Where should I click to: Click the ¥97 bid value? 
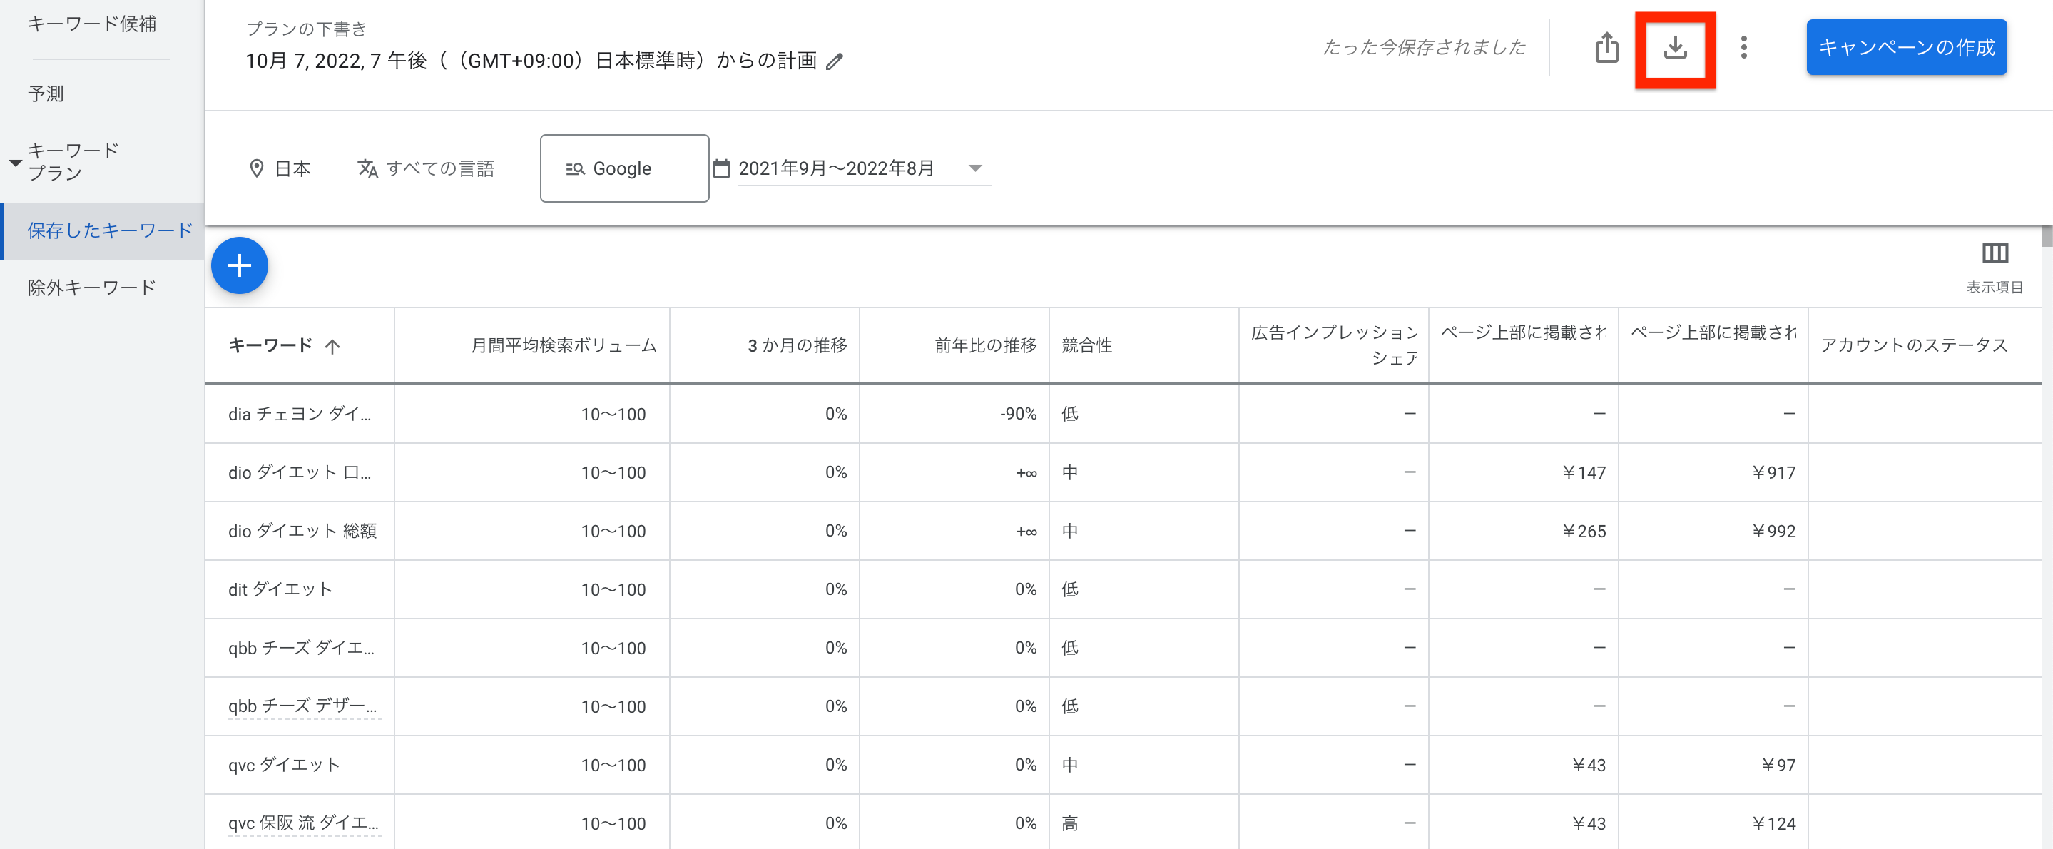(x=1778, y=766)
